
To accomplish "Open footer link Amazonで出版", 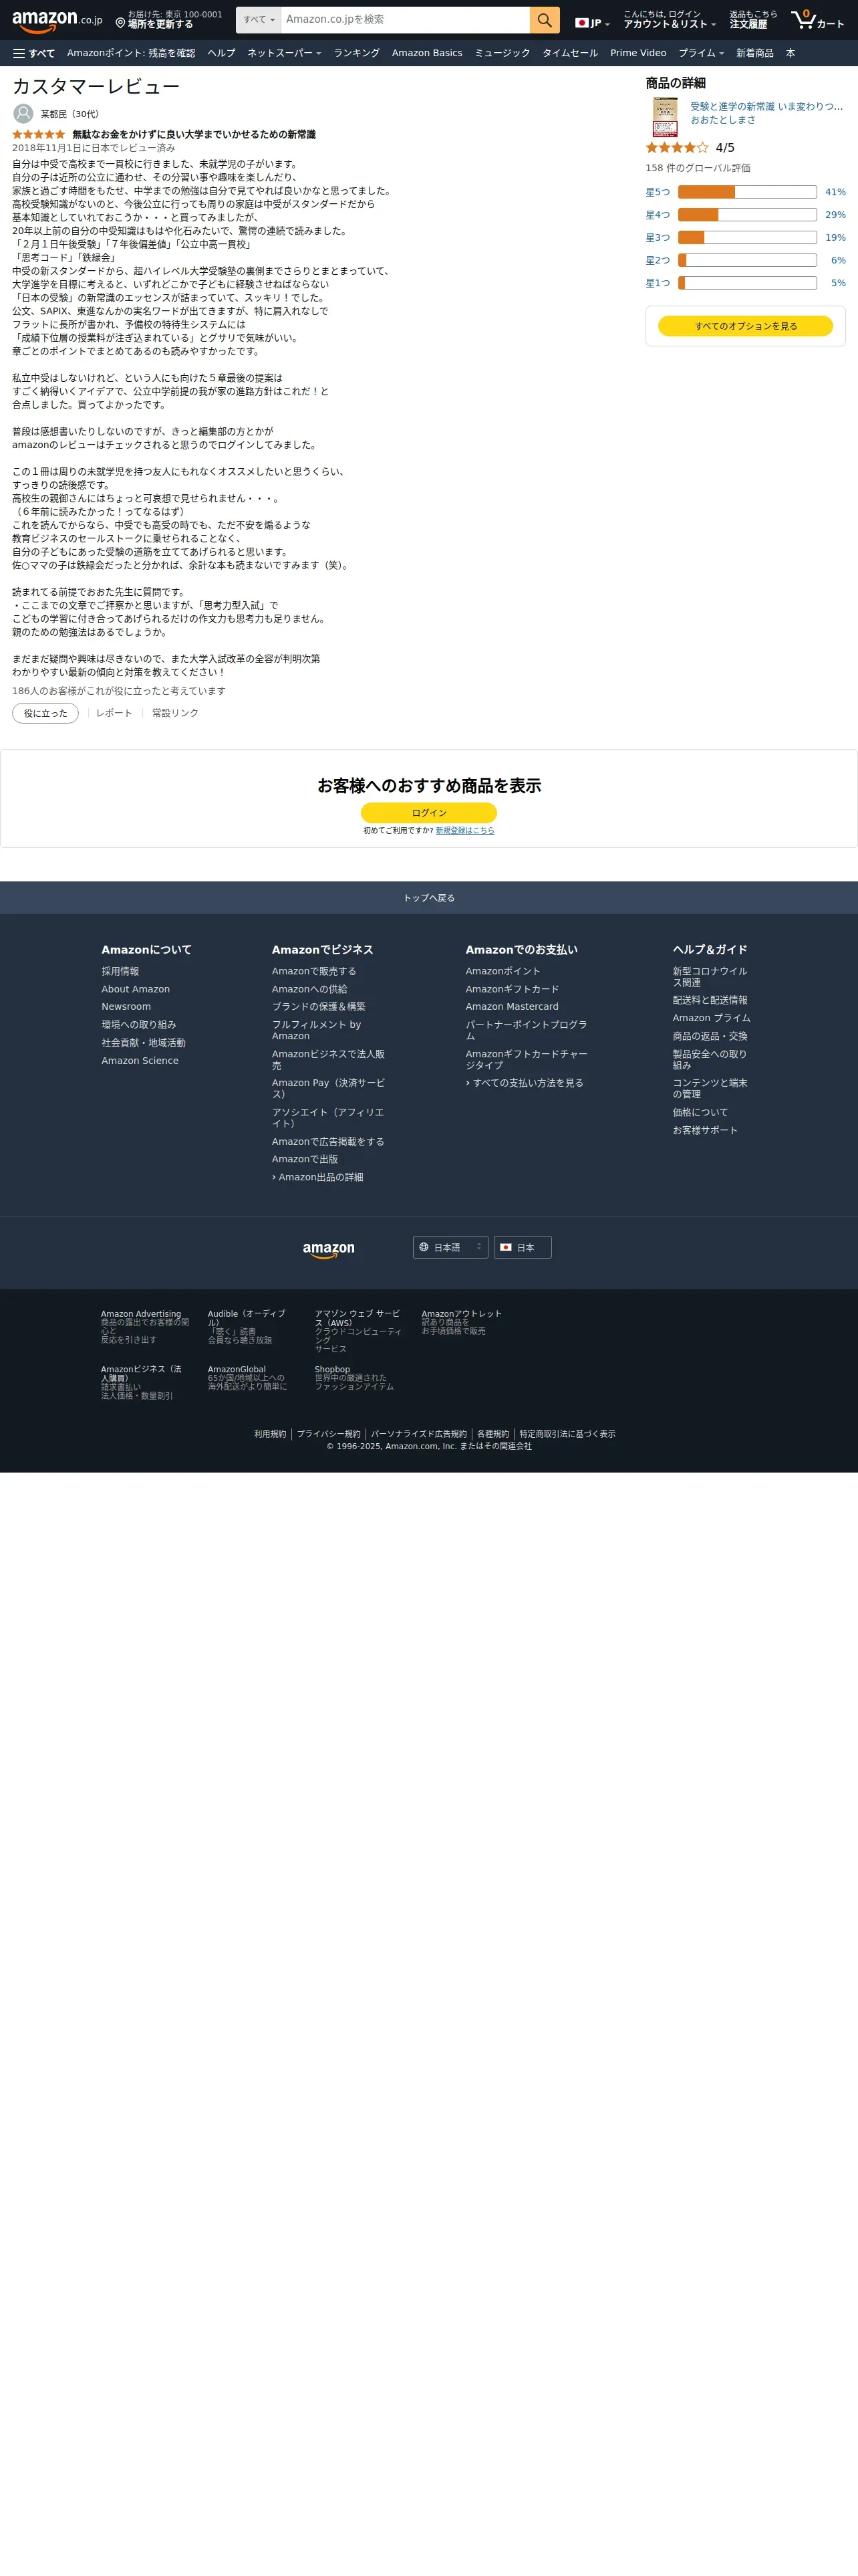I will coord(305,1160).
